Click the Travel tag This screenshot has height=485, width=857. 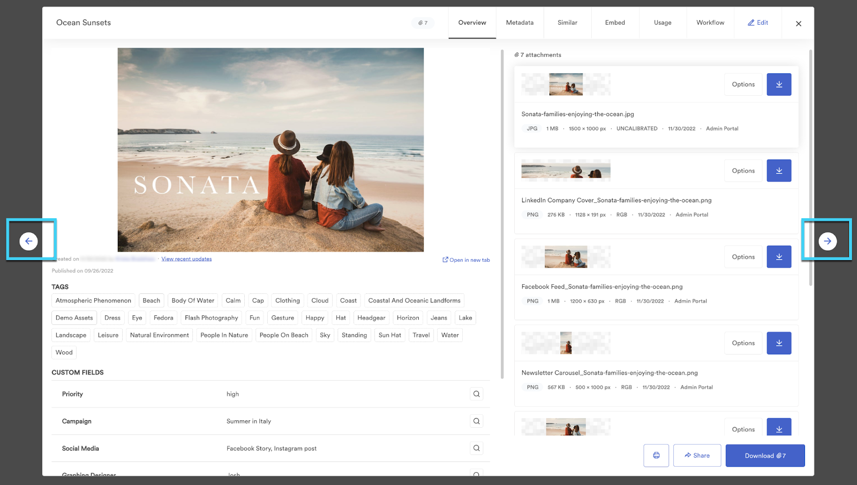[x=421, y=335]
